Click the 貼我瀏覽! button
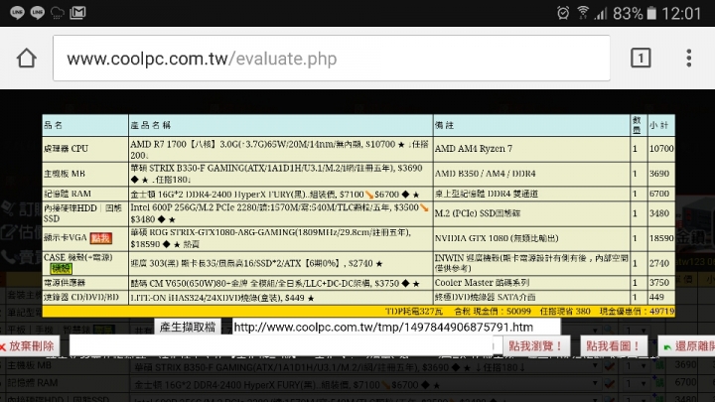This screenshot has height=402, width=715. pyautogui.click(x=536, y=346)
